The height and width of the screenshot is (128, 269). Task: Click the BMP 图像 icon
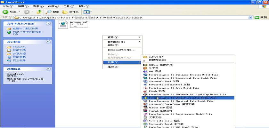click(145, 71)
